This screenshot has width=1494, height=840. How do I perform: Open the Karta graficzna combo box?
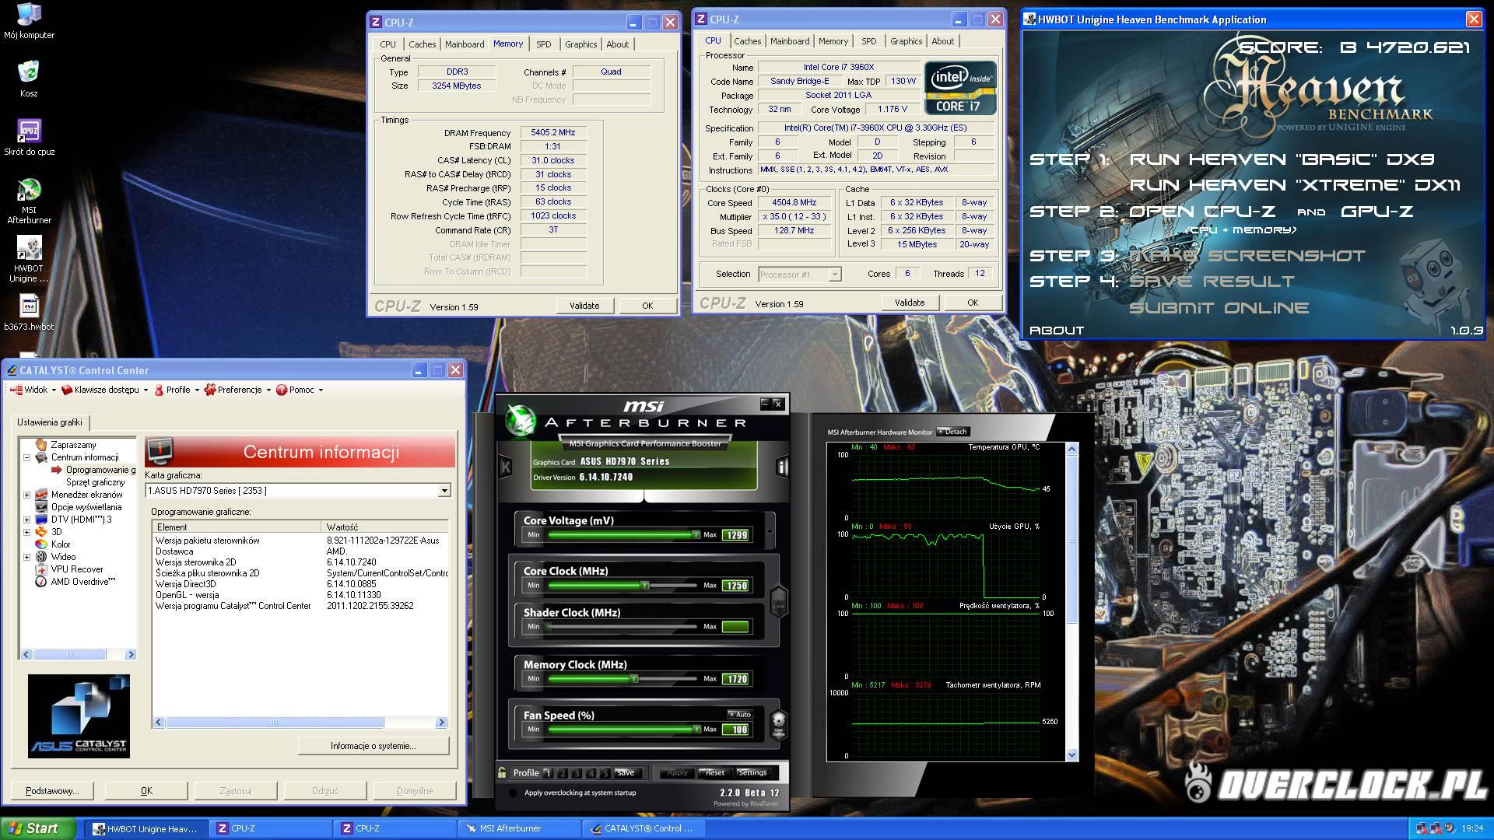pyautogui.click(x=298, y=491)
